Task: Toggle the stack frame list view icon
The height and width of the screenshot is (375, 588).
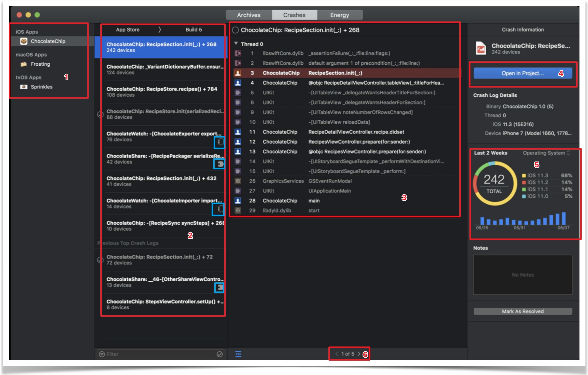Action: click(238, 354)
